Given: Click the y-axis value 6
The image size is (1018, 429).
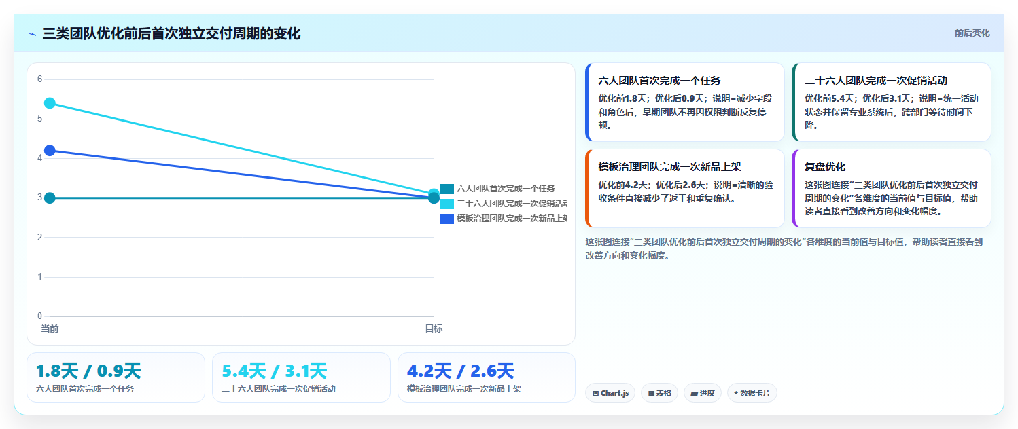Looking at the screenshot, I should (x=39, y=79).
